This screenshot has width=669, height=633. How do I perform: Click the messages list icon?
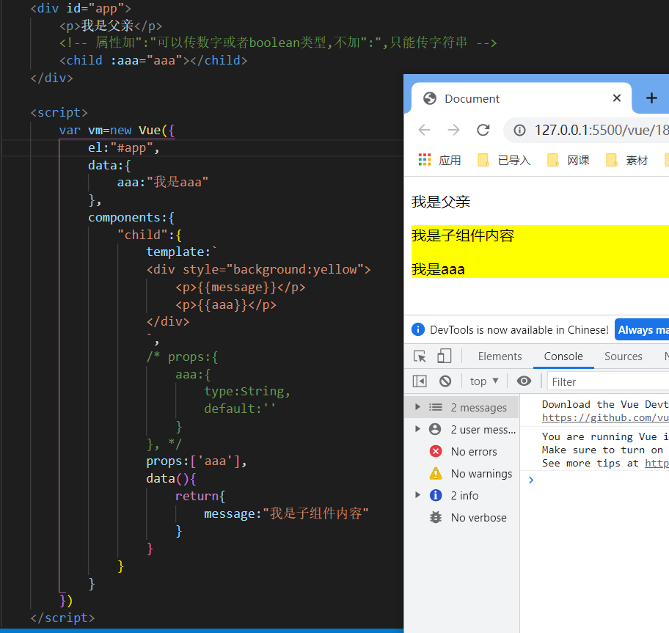436,407
